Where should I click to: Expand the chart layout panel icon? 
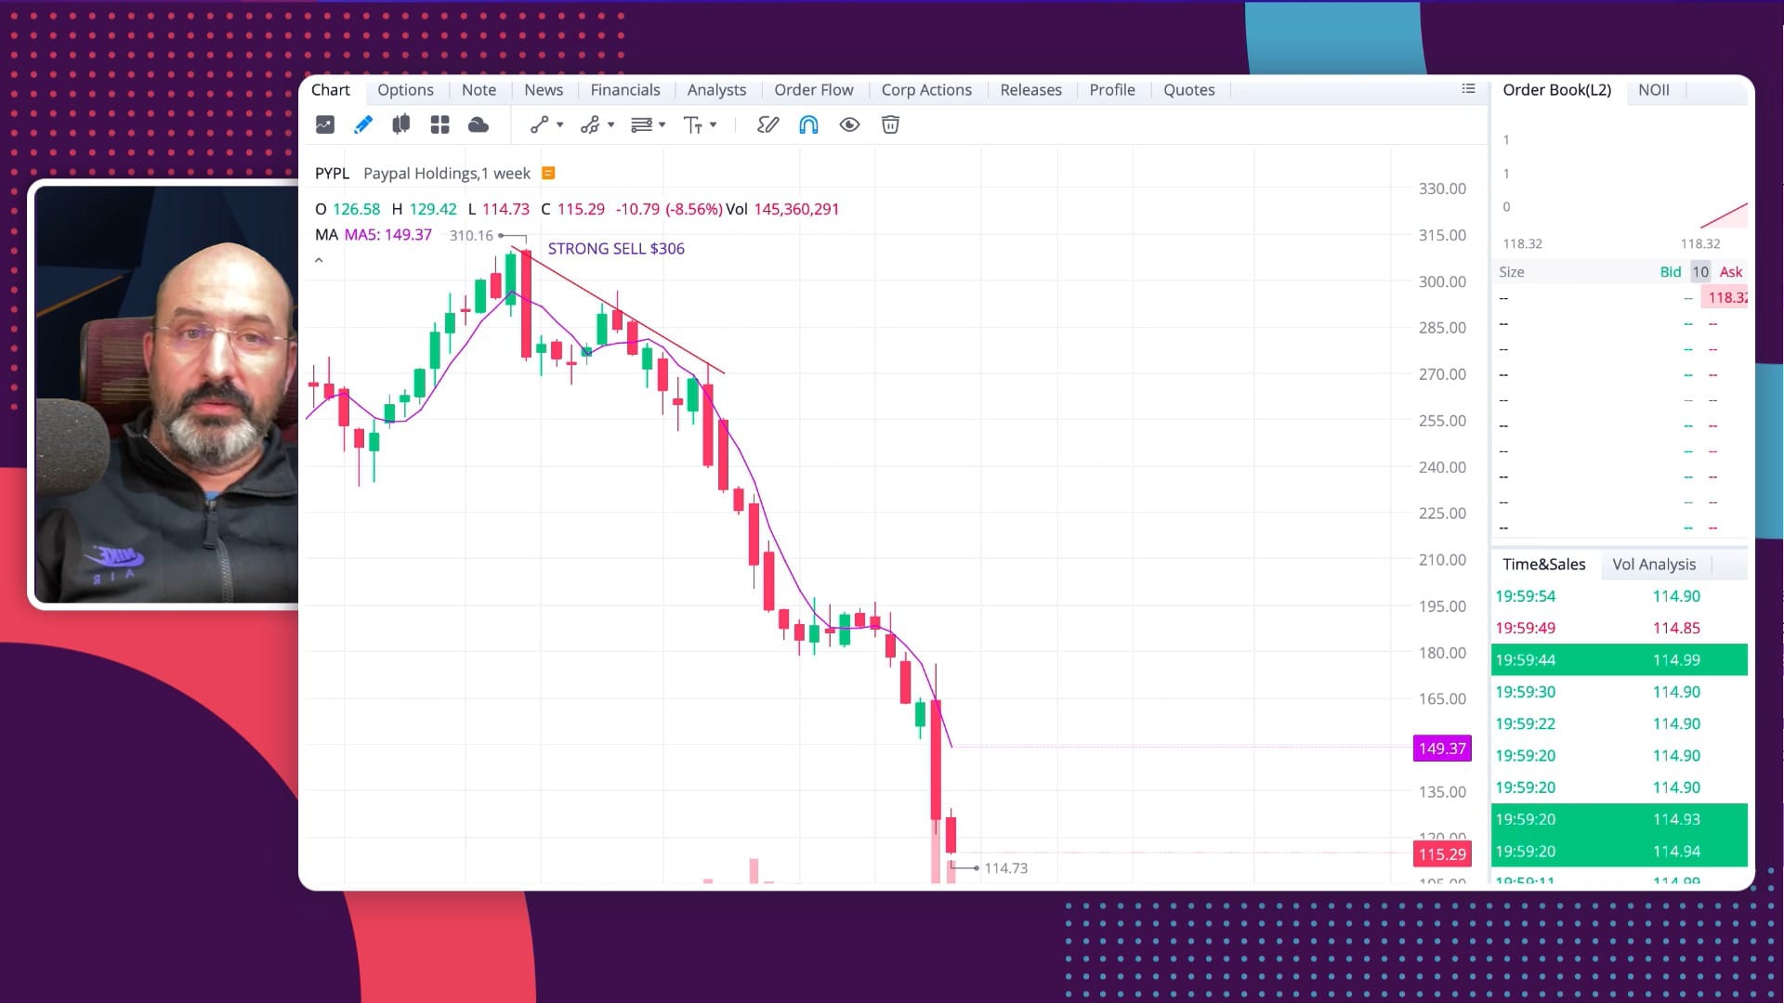coord(439,124)
